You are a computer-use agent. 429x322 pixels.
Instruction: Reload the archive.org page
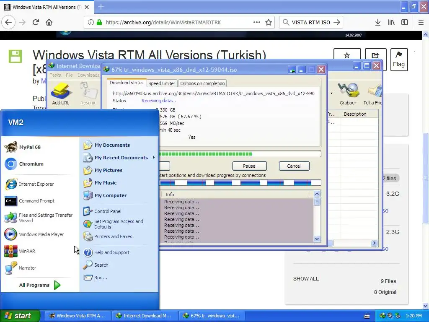(x=36, y=23)
